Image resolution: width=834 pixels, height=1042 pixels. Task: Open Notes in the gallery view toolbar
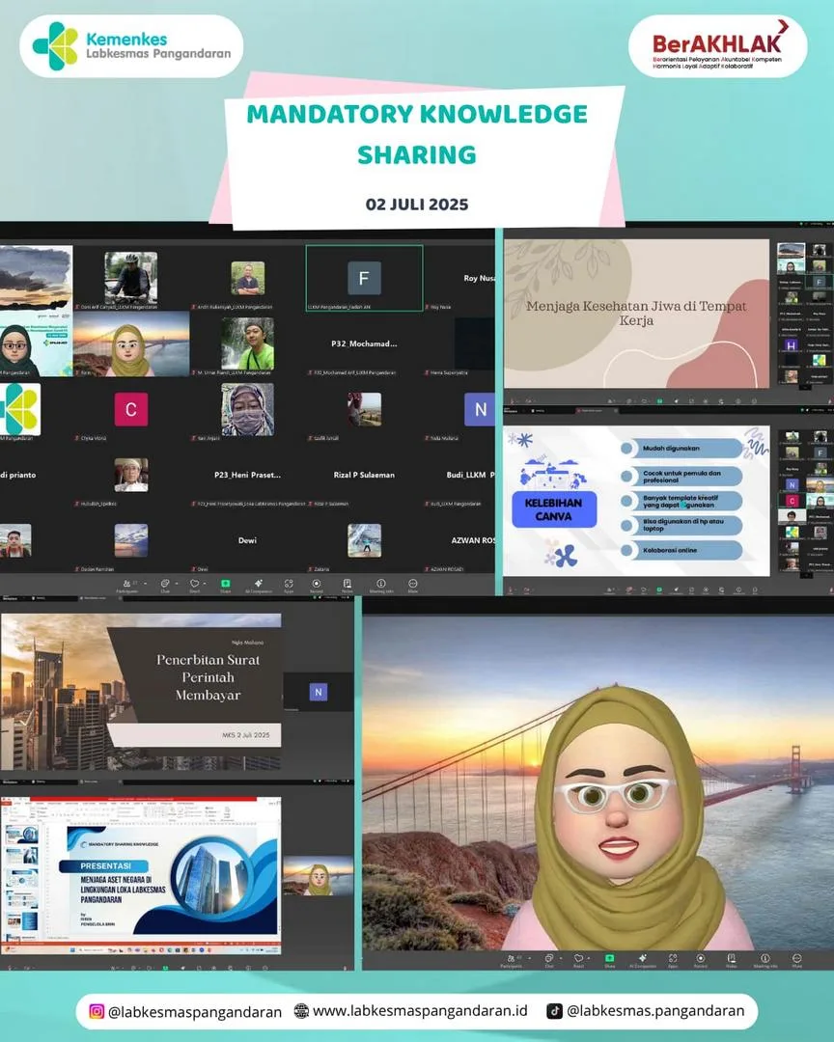[347, 585]
